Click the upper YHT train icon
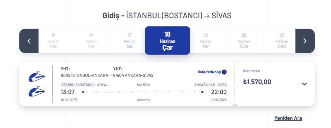The width and height of the screenshot is (331, 128). [37, 77]
